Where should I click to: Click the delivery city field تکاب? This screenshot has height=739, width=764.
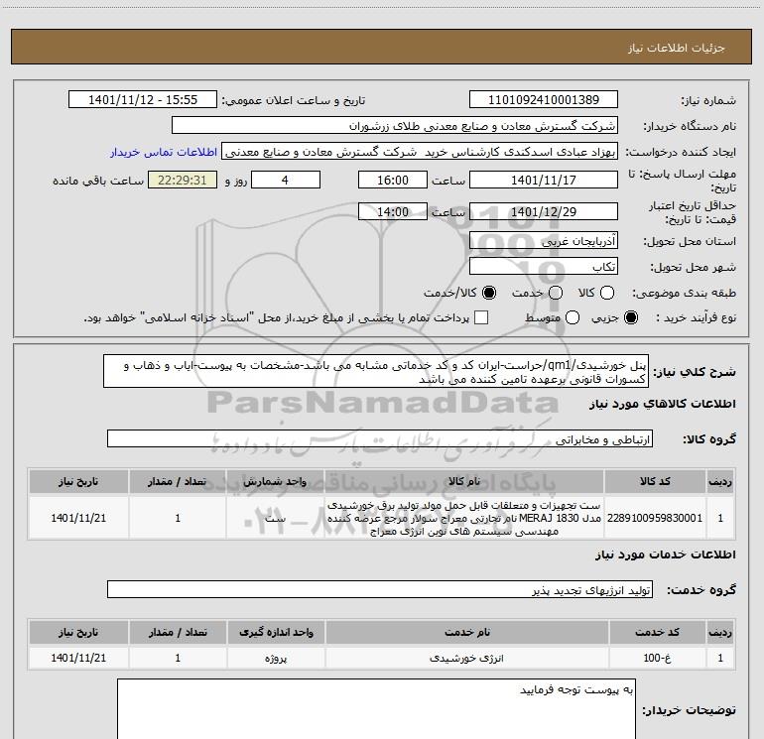coord(544,267)
